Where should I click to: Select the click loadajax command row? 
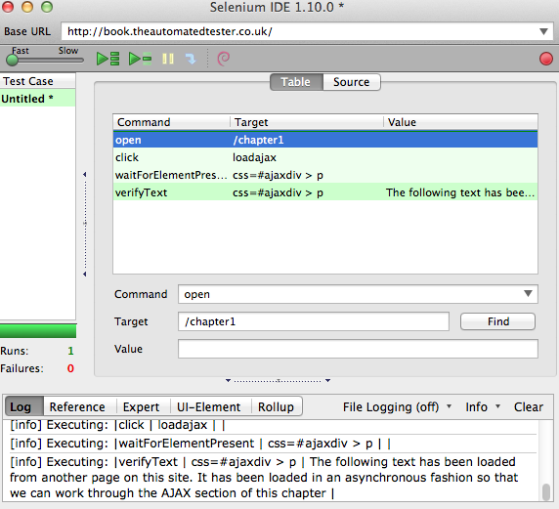pos(325,157)
